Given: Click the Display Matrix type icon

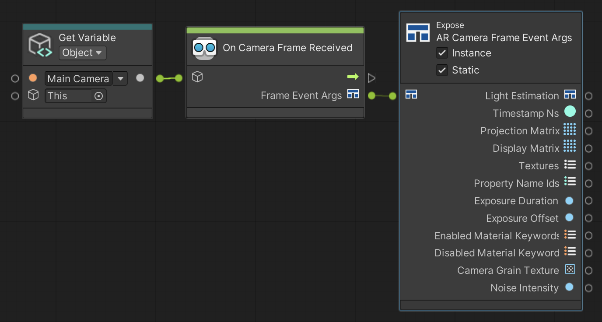Looking at the screenshot, I should (x=570, y=147).
